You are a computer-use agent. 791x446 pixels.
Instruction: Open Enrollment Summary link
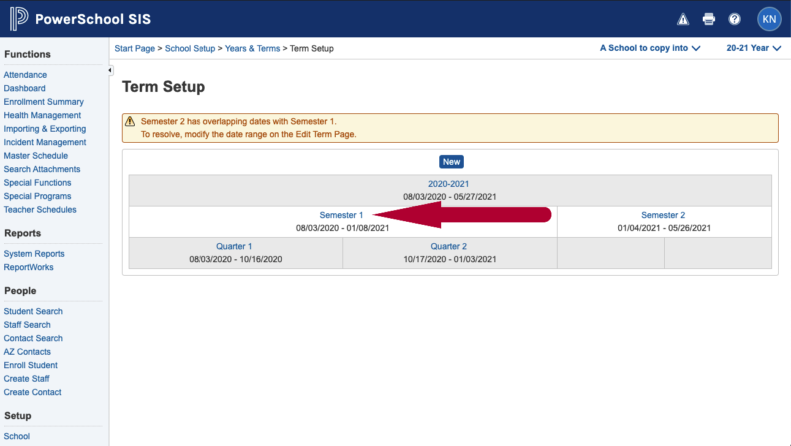[x=44, y=102]
